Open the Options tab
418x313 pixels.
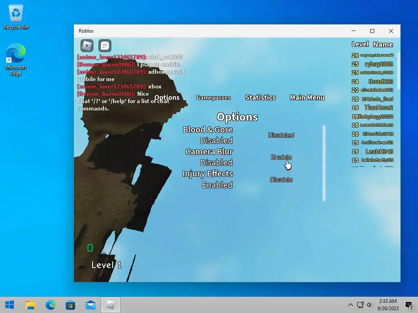pyautogui.click(x=167, y=98)
